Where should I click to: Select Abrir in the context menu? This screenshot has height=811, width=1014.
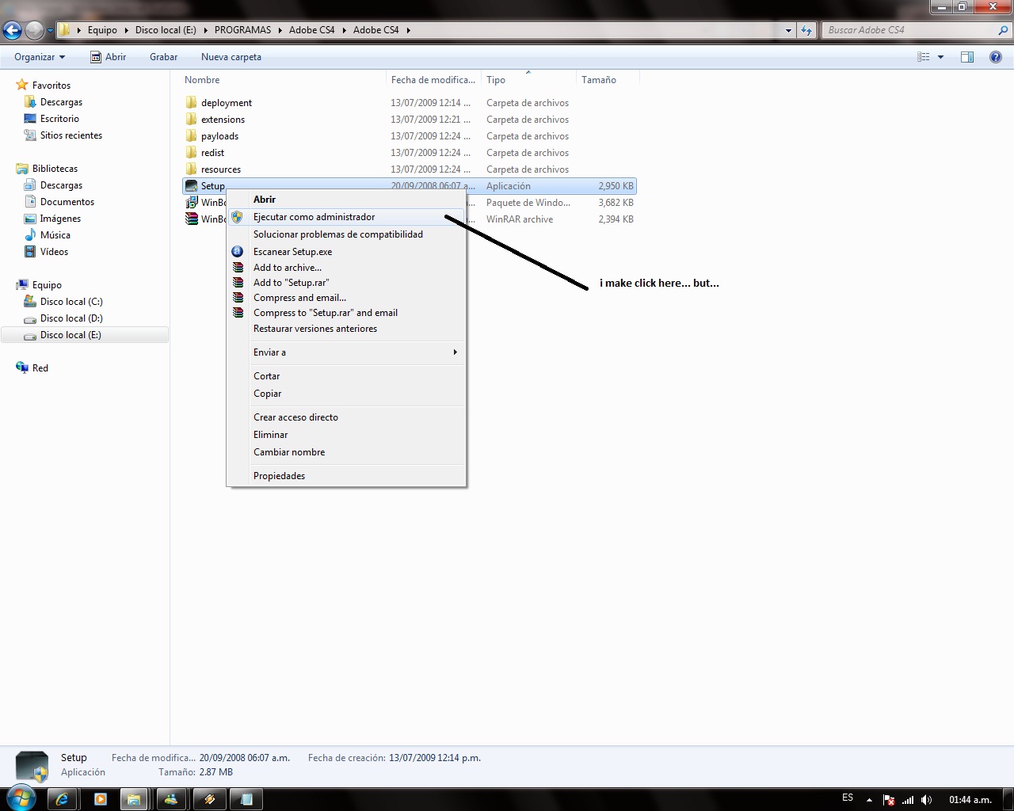pyautogui.click(x=346, y=200)
